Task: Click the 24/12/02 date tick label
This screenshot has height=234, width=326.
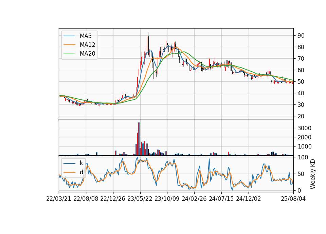Action: [249, 199]
